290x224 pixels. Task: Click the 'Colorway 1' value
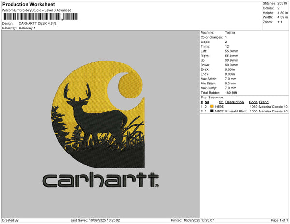pyautogui.click(x=27, y=28)
